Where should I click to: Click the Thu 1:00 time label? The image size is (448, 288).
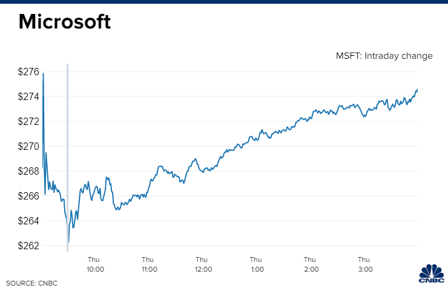[x=257, y=264]
